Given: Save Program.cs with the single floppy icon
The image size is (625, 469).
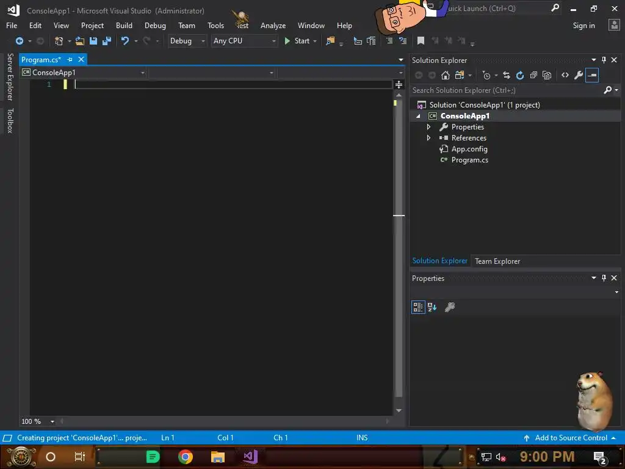Looking at the screenshot, I should click(x=93, y=41).
